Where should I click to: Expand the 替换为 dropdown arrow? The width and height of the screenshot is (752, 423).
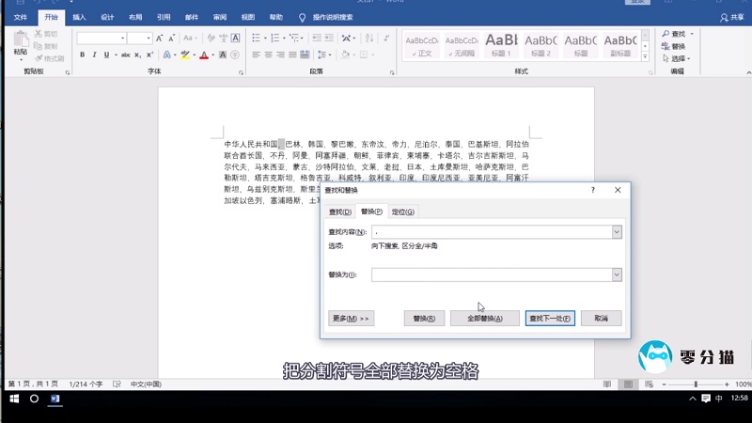click(617, 274)
